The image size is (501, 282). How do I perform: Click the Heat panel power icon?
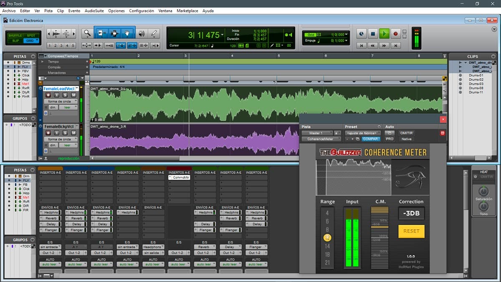474,177
